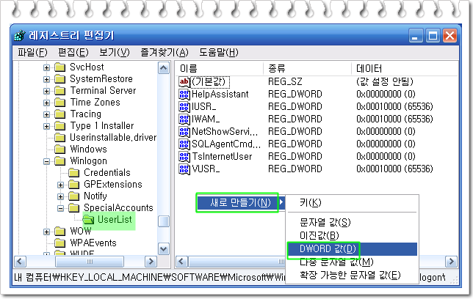Screen dimensions: 473x299
Task: Click the Notify folder icon
Action: tap(73, 196)
